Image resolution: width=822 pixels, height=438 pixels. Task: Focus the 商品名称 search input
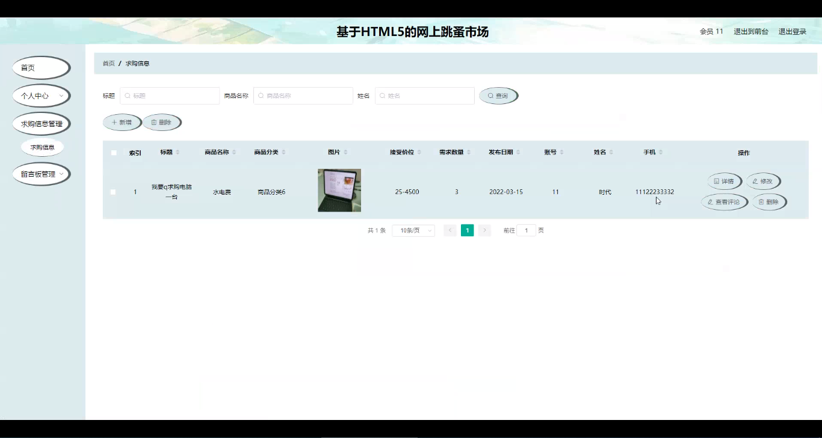coord(303,96)
